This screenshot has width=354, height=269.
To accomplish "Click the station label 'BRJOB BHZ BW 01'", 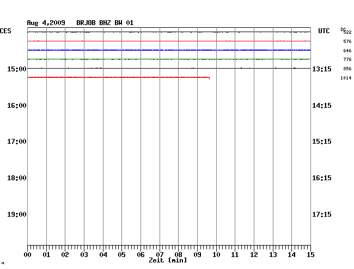I will coord(105,23).
